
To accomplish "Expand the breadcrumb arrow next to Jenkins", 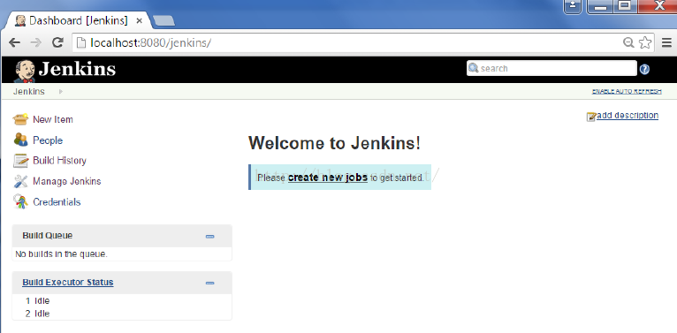I will pyautogui.click(x=61, y=92).
